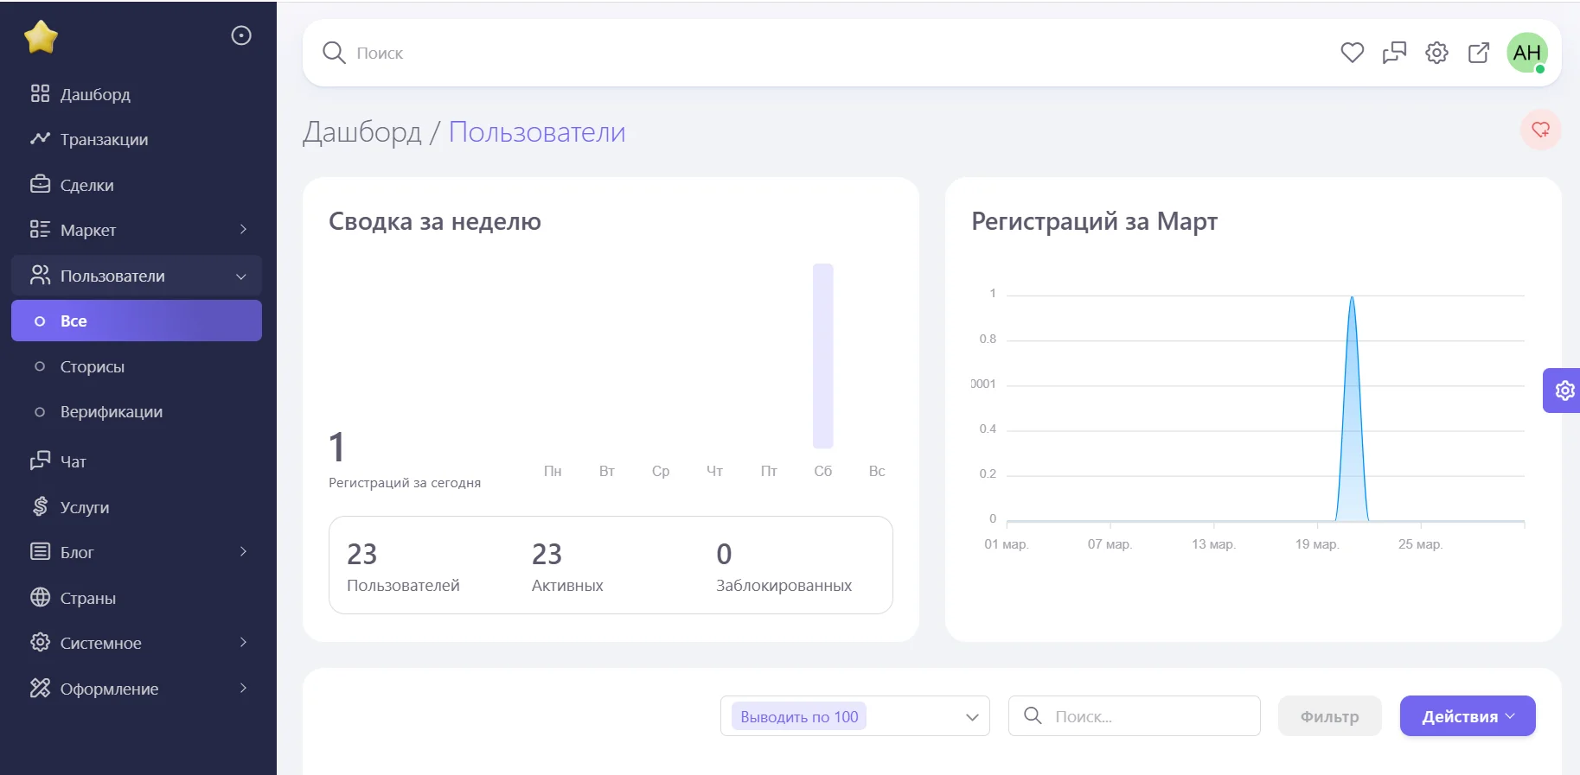Open the Действия dropdown button
The height and width of the screenshot is (775, 1580).
click(1468, 716)
